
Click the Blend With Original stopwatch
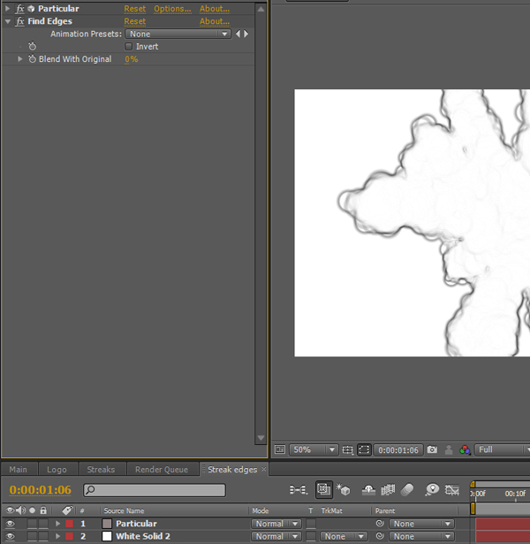[x=32, y=59]
